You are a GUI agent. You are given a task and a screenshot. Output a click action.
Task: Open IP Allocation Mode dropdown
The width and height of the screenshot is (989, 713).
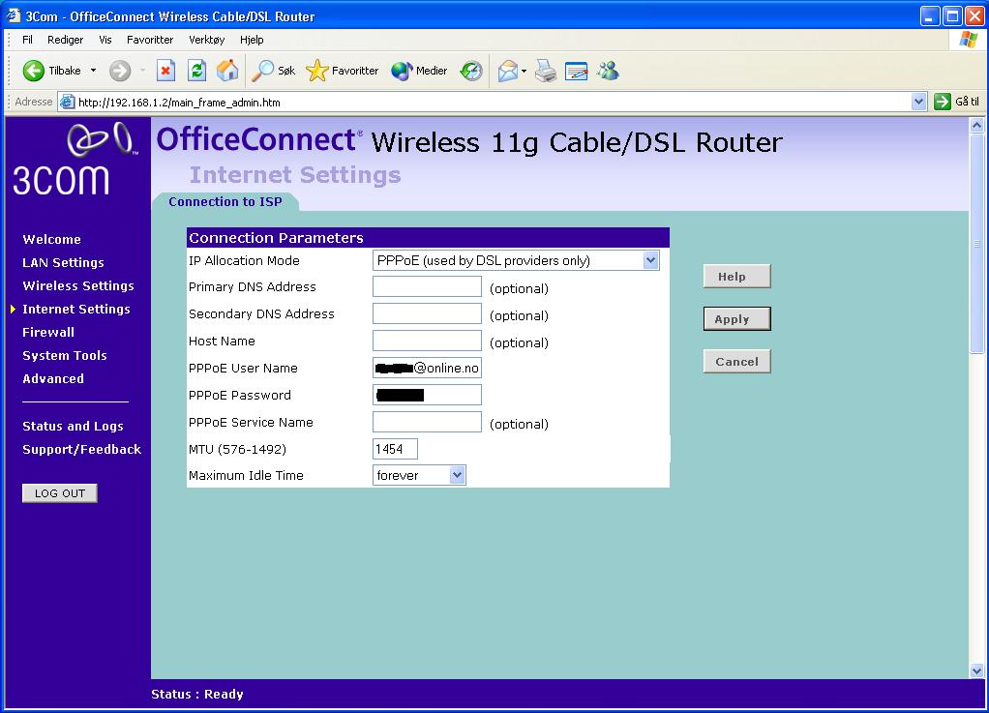651,260
